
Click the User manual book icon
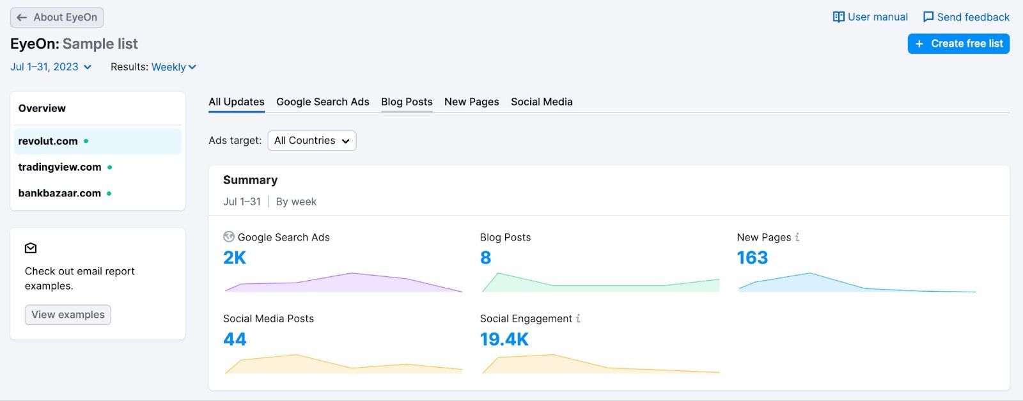(838, 17)
